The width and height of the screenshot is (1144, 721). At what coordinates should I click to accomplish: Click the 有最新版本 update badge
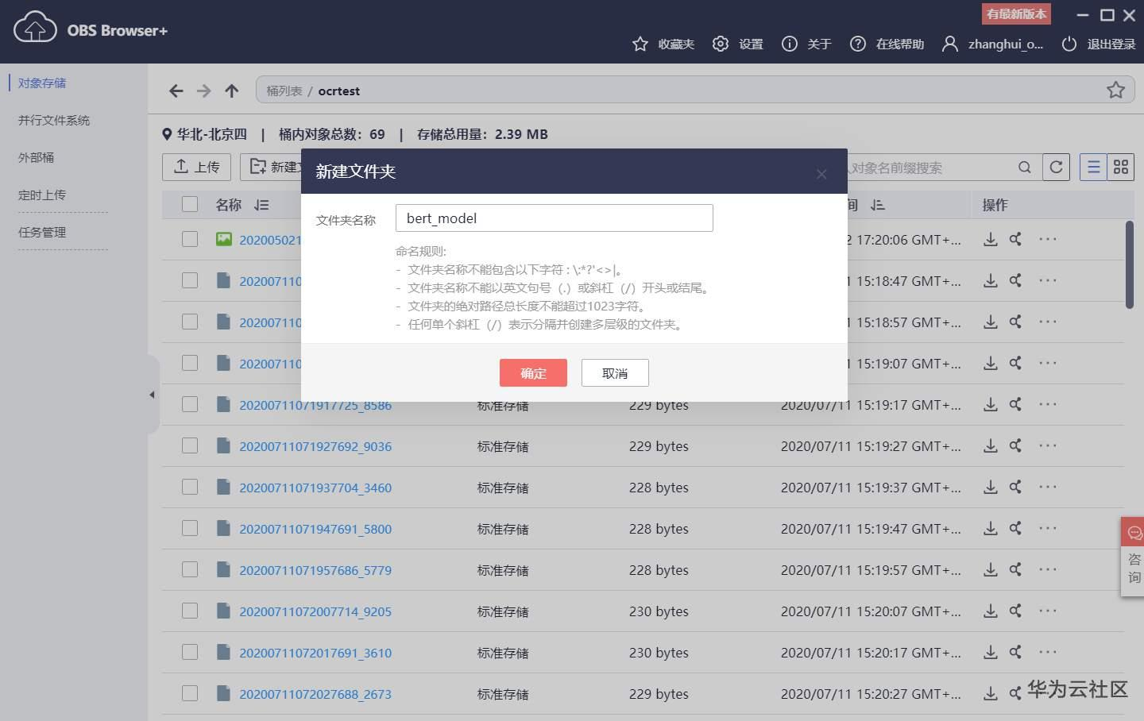pos(1017,13)
